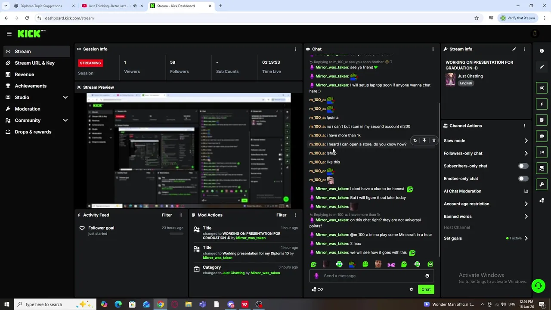Image resolution: width=551 pixels, height=310 pixels.
Task: Click the stream preview thumbnail
Action: tap(189, 151)
